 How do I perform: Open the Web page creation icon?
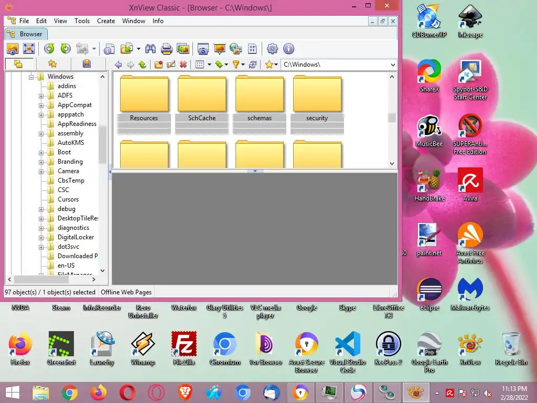(x=235, y=49)
